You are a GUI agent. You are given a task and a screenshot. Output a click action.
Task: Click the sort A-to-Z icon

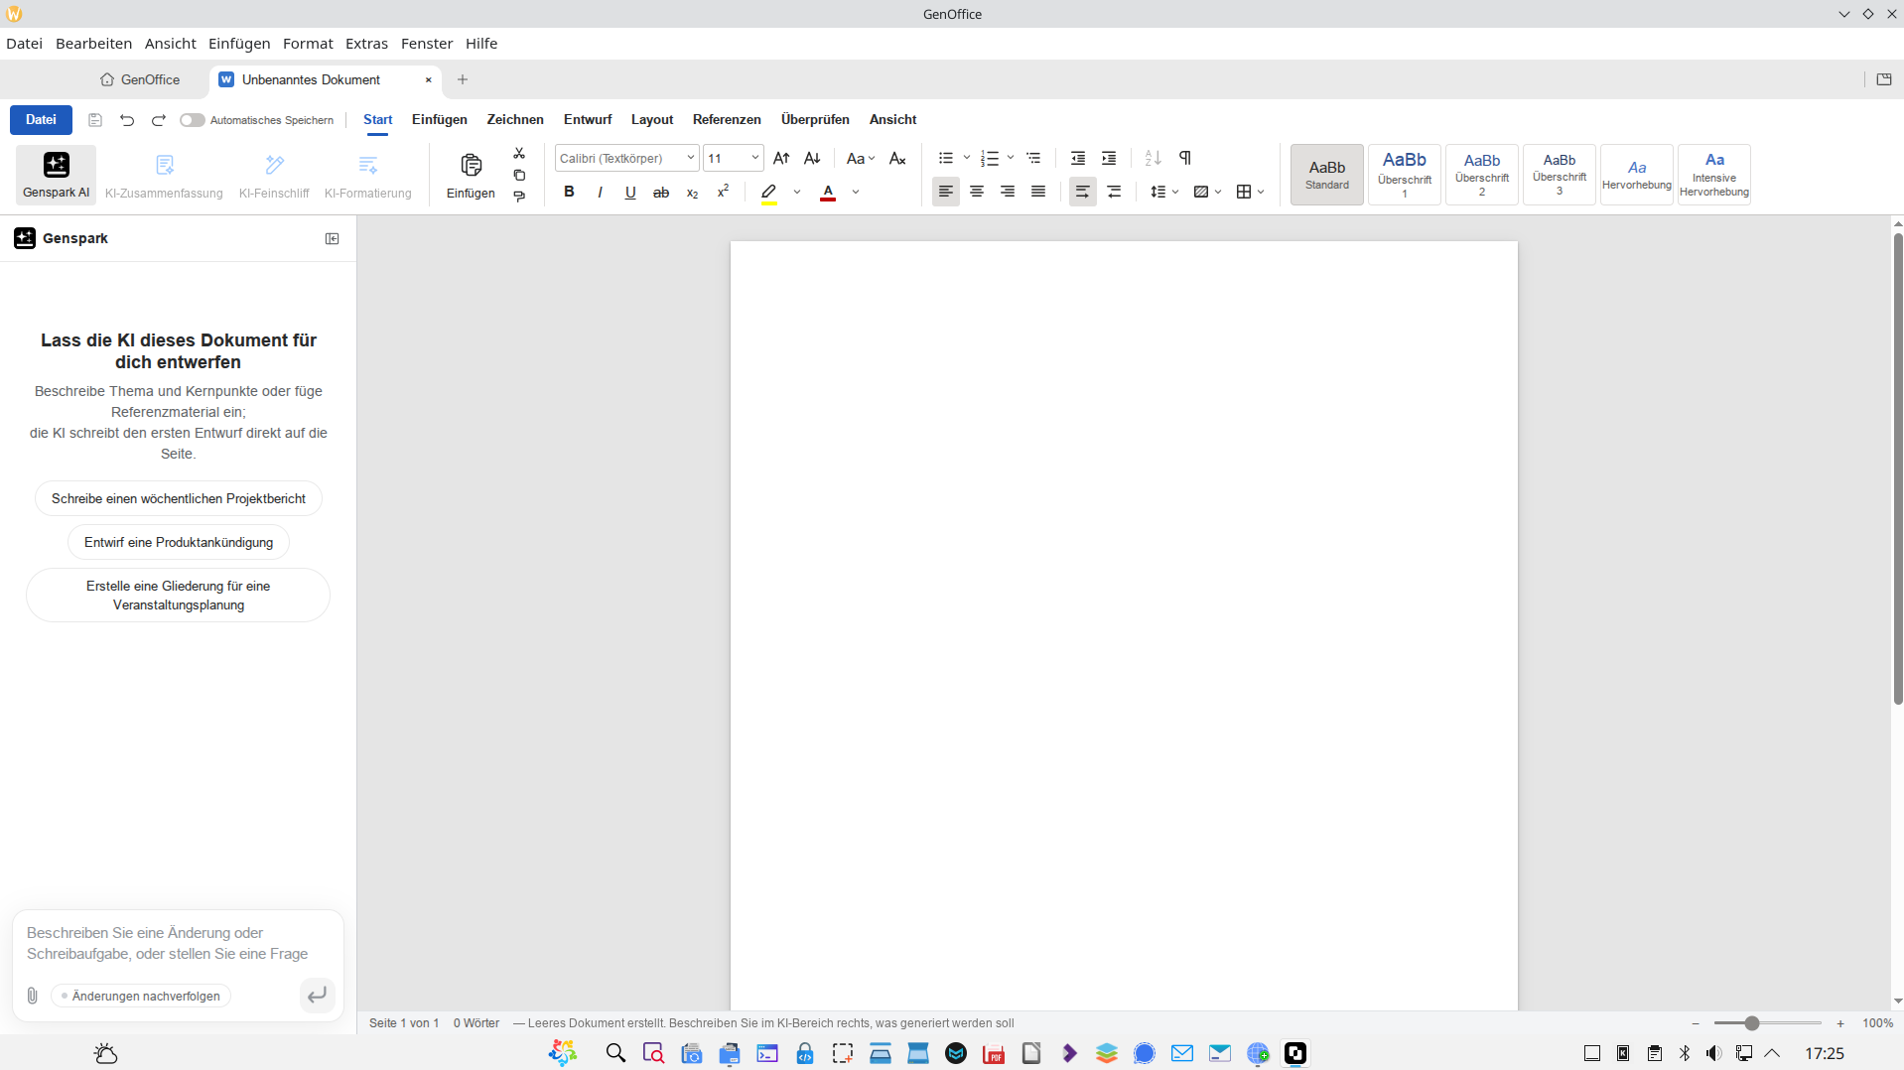tap(1153, 159)
